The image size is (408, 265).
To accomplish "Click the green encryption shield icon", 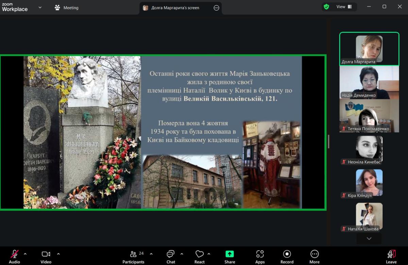I will click(326, 7).
